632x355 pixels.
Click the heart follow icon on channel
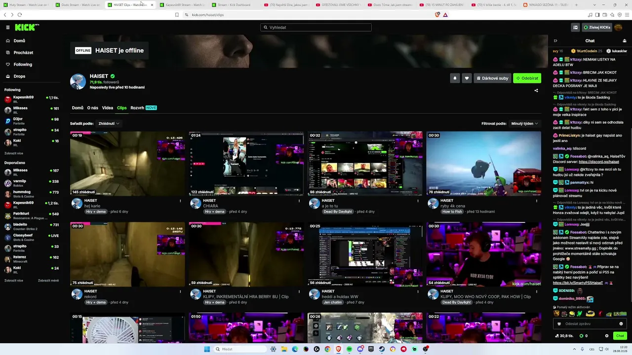pos(467,78)
